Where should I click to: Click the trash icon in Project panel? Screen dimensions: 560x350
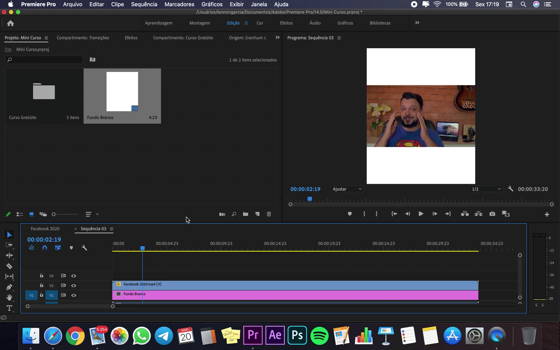tap(269, 214)
